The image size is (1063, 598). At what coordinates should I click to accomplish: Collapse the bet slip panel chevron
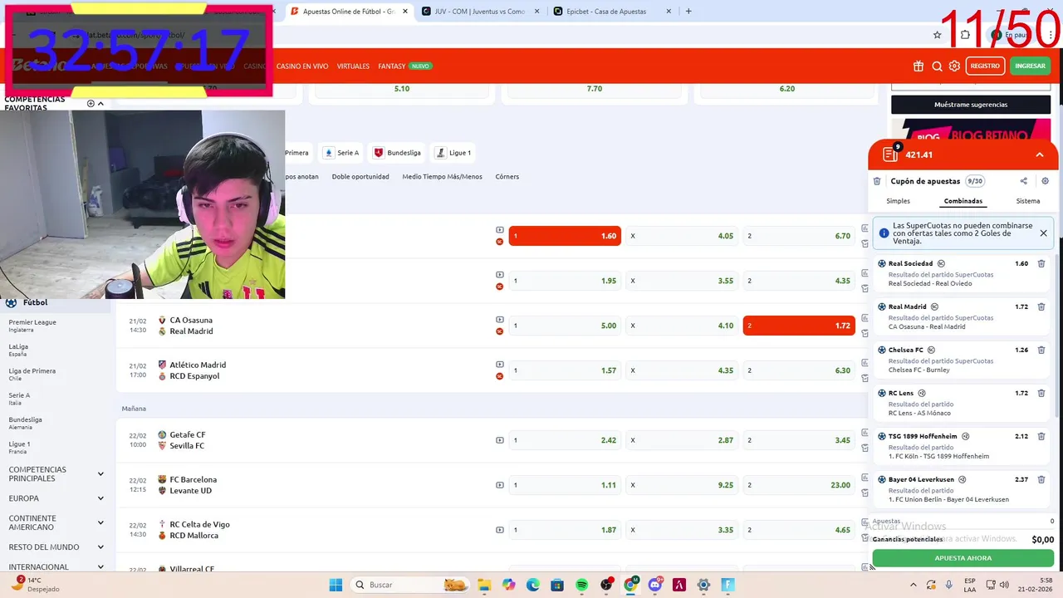click(1040, 154)
